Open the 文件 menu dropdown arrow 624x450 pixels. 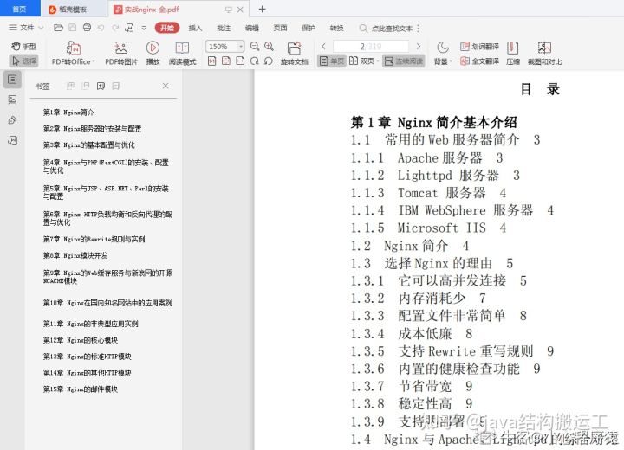tap(41, 28)
